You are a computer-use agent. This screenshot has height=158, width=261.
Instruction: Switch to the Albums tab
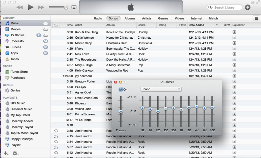click(x=130, y=18)
